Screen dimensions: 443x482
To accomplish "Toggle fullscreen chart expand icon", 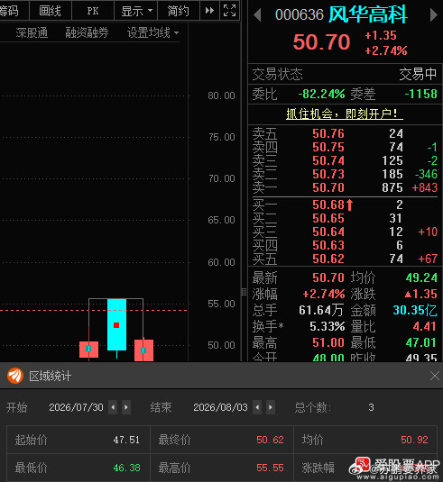I will pos(230,11).
